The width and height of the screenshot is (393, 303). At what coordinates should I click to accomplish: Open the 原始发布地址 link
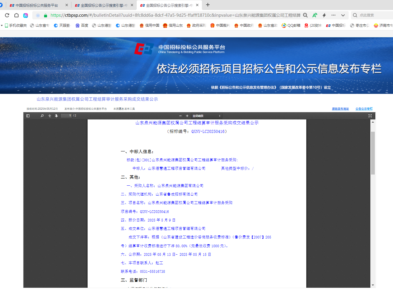click(x=340, y=109)
